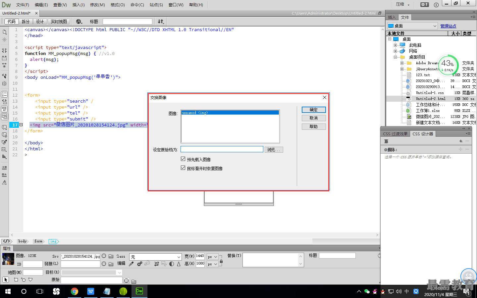Toggle the width-height constrain lock icon
The image size is (477, 298).
tap(221, 262)
